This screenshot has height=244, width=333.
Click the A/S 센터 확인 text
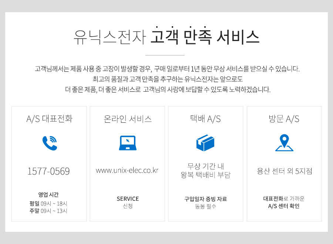pos(284,206)
